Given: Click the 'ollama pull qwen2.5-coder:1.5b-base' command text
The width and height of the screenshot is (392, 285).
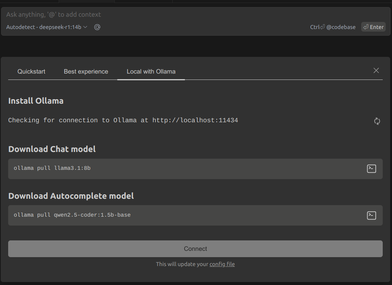Looking at the screenshot, I should pyautogui.click(x=72, y=215).
